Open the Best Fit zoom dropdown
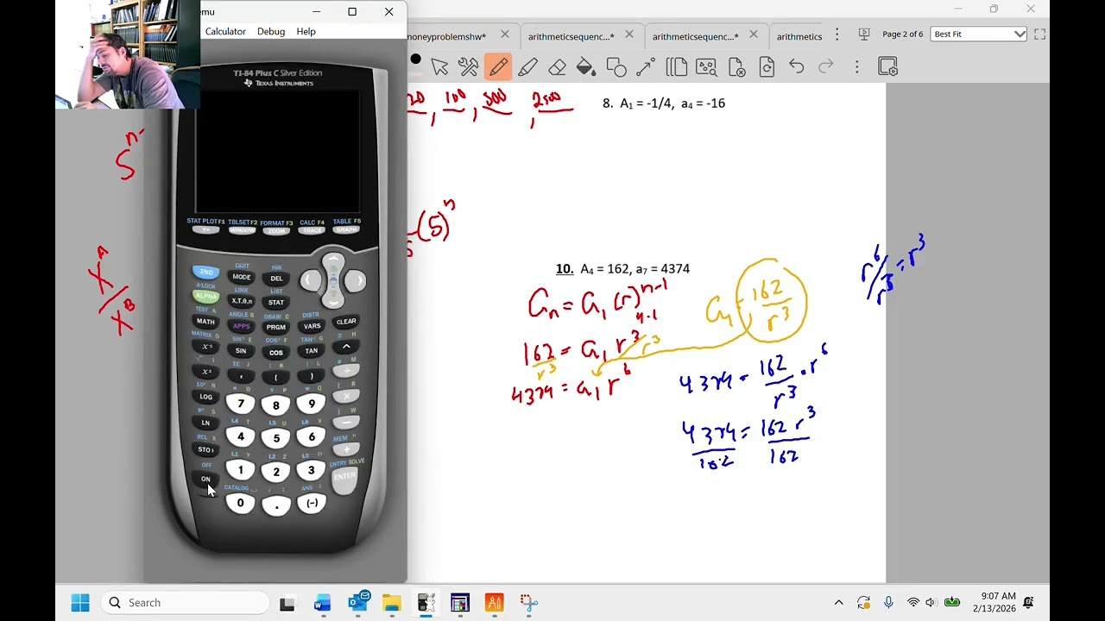The width and height of the screenshot is (1105, 621). 978,34
